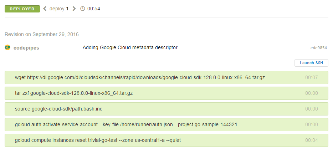
Task: Go to the next deploy with the right chevron
Action: click(74, 9)
